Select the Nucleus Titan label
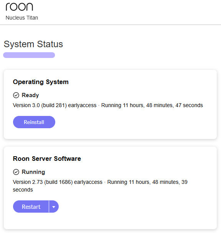The width and height of the screenshot is (221, 233). coord(22,18)
